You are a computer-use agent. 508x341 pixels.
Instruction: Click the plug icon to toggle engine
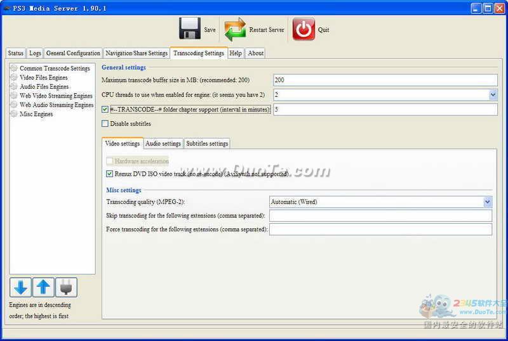(x=67, y=287)
